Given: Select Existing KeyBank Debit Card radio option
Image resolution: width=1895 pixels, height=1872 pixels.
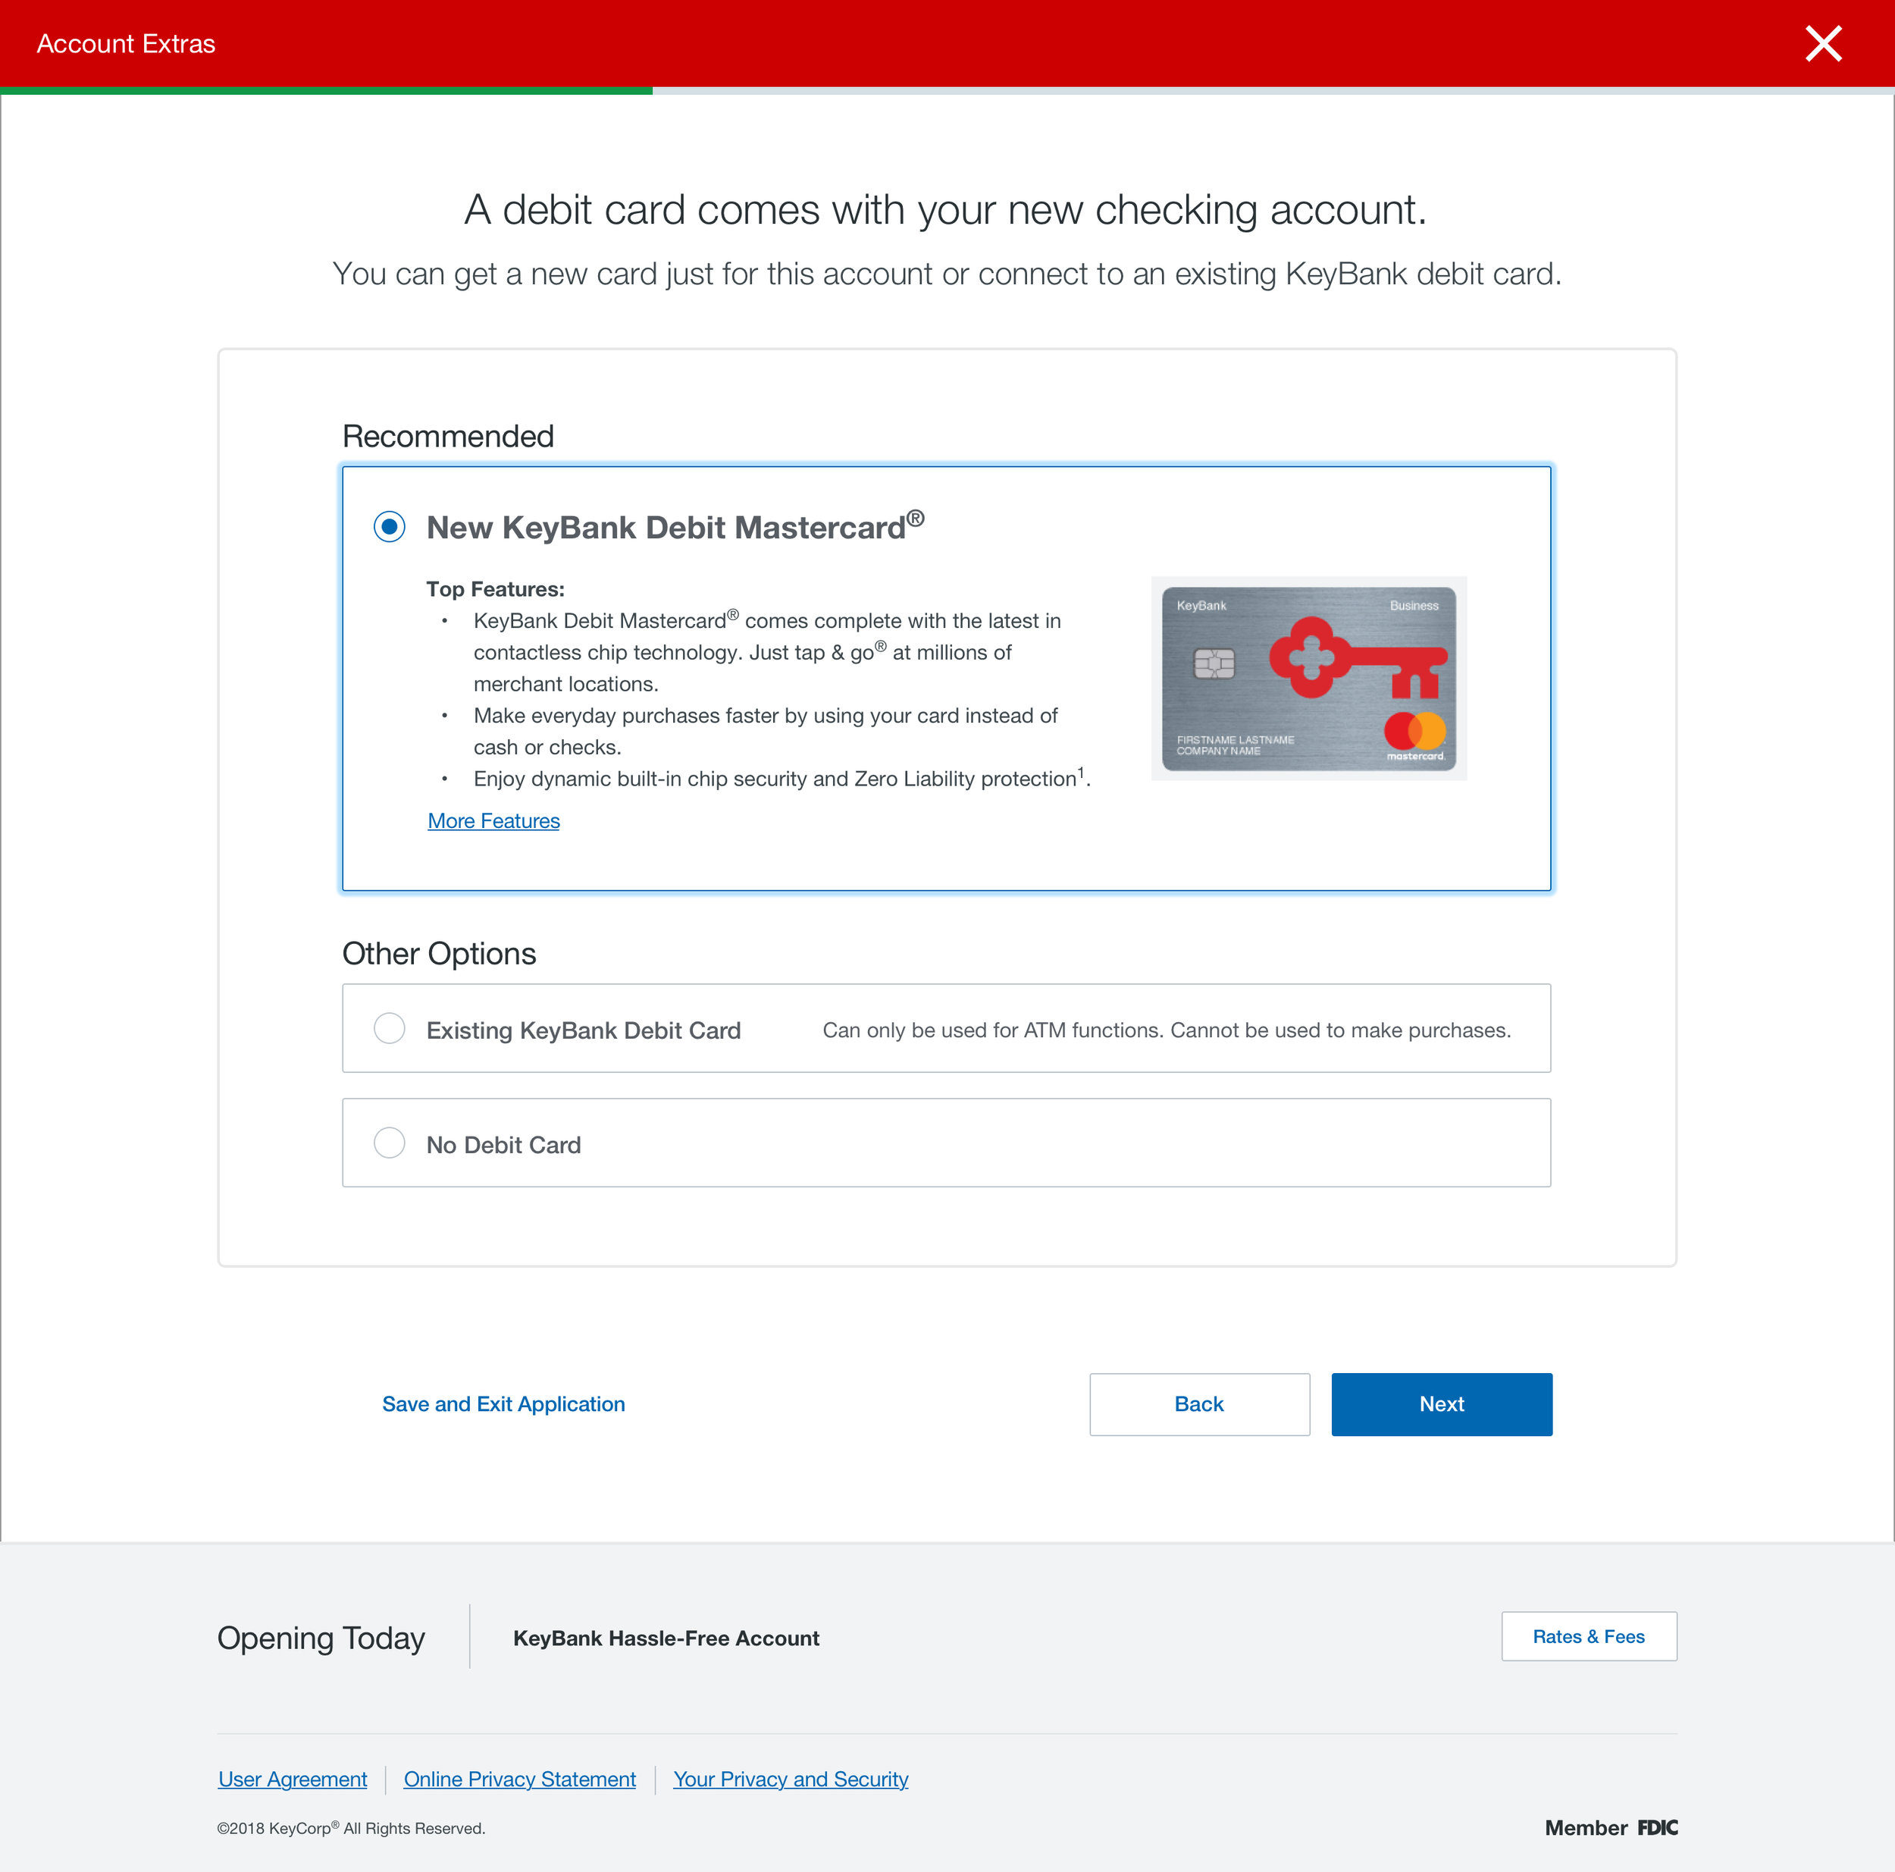Looking at the screenshot, I should pos(390,1028).
